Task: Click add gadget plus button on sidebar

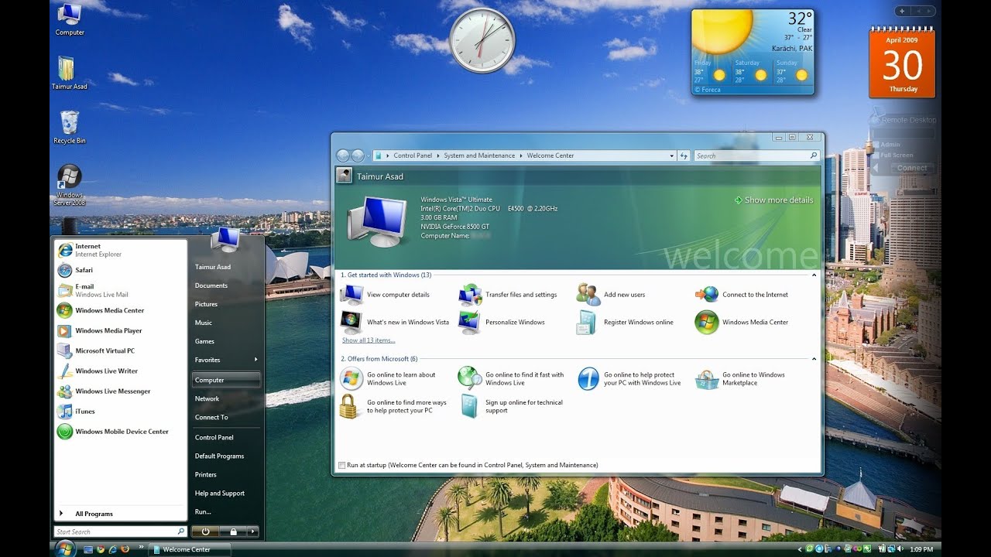Action: tap(901, 11)
